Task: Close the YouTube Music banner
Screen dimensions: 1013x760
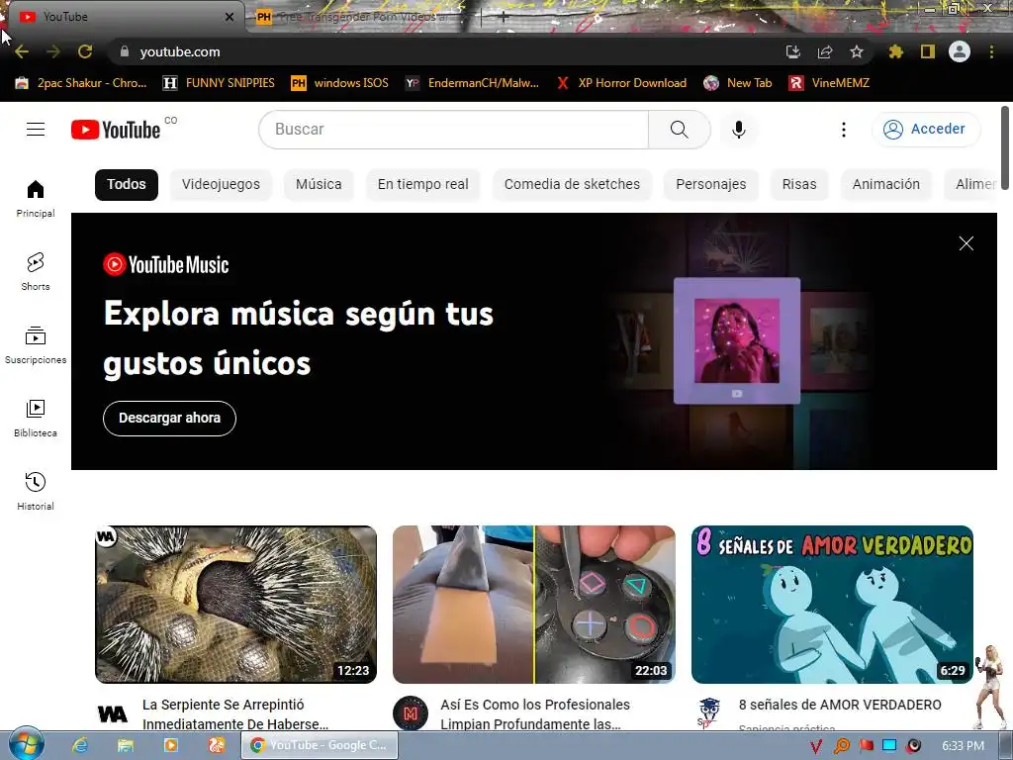Action: click(966, 243)
